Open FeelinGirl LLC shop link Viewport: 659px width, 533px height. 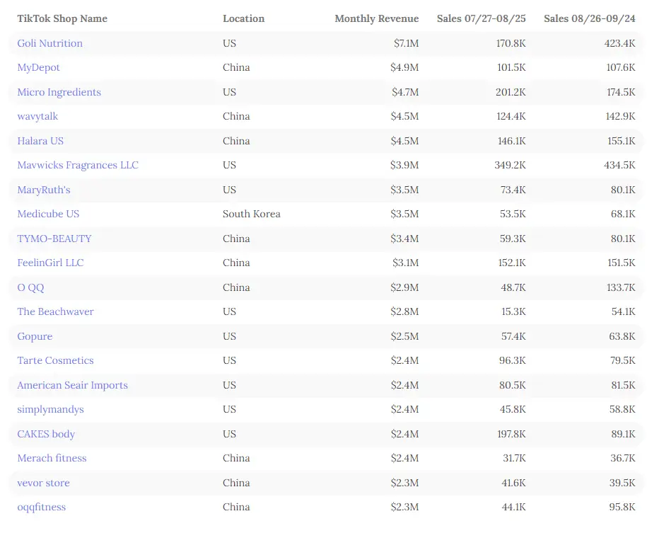tap(50, 263)
